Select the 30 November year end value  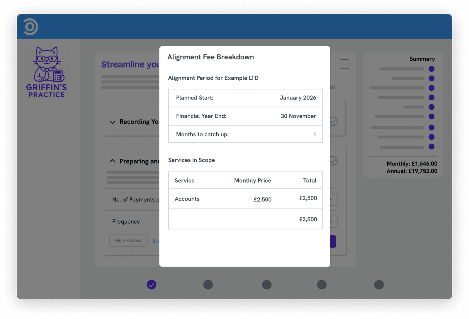[x=298, y=116]
